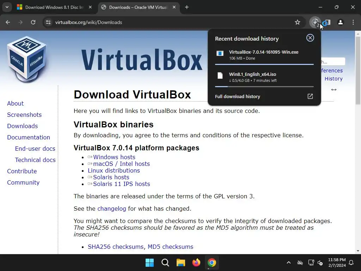
Task: Bookmark this page with the star
Action: [x=298, y=22]
